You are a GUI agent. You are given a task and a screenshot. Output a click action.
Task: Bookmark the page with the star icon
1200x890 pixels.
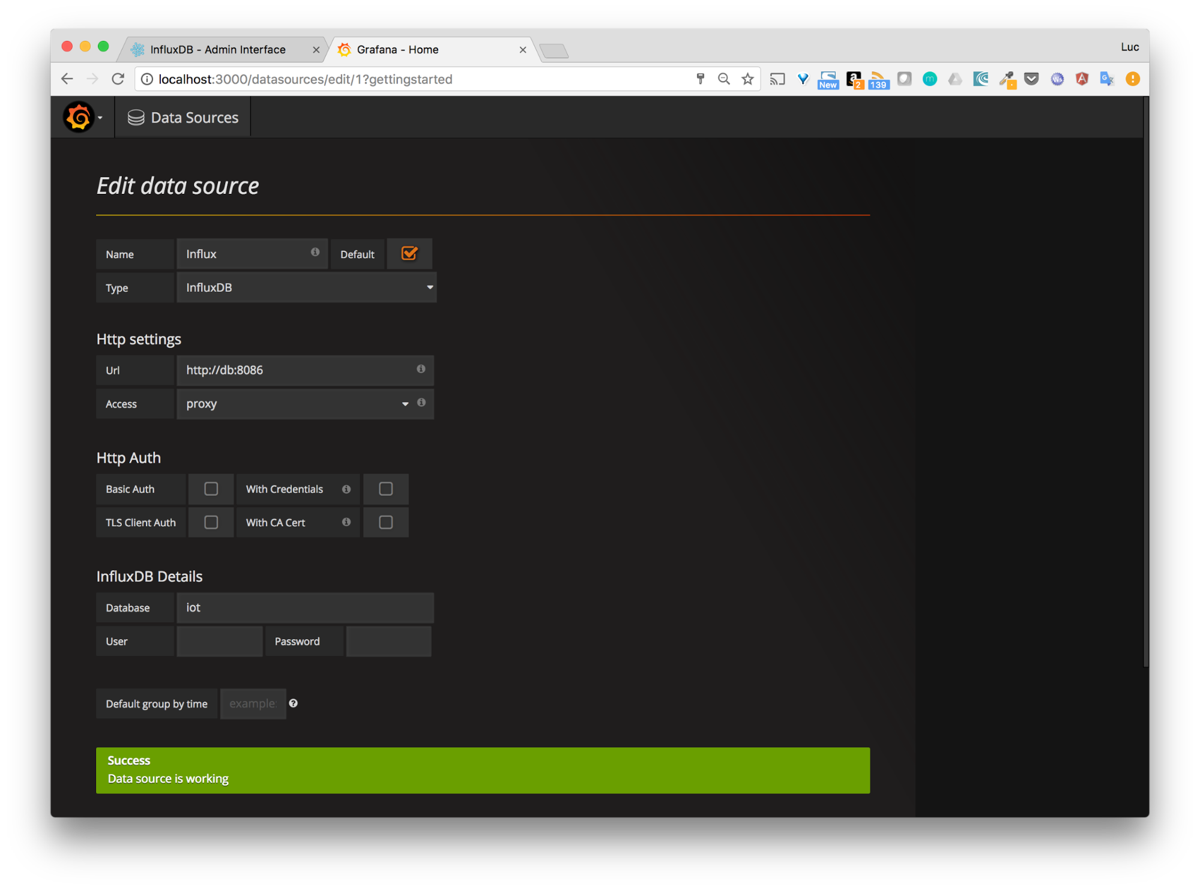(748, 79)
